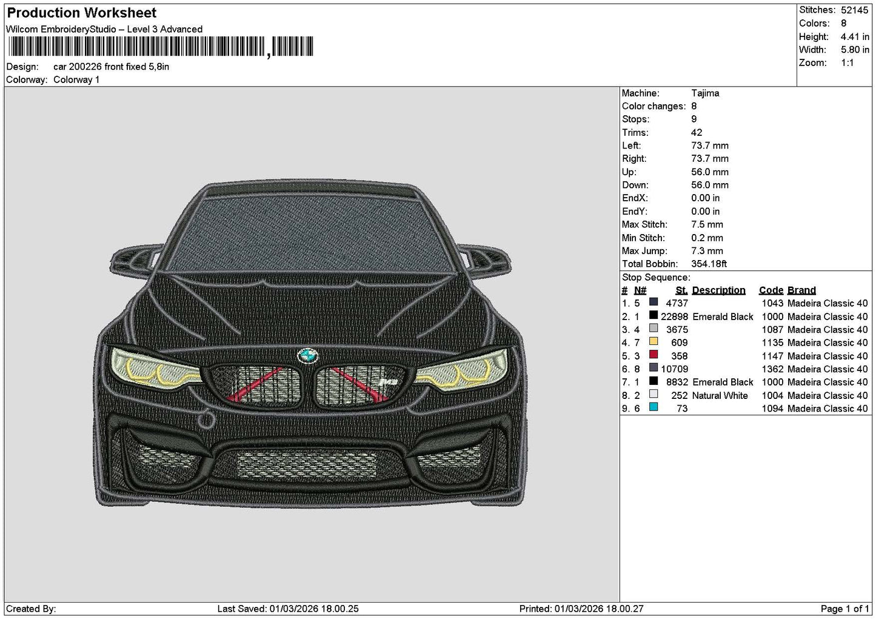876x619 pixels.
Task: Click the red swatch for stop 5
Action: click(654, 355)
